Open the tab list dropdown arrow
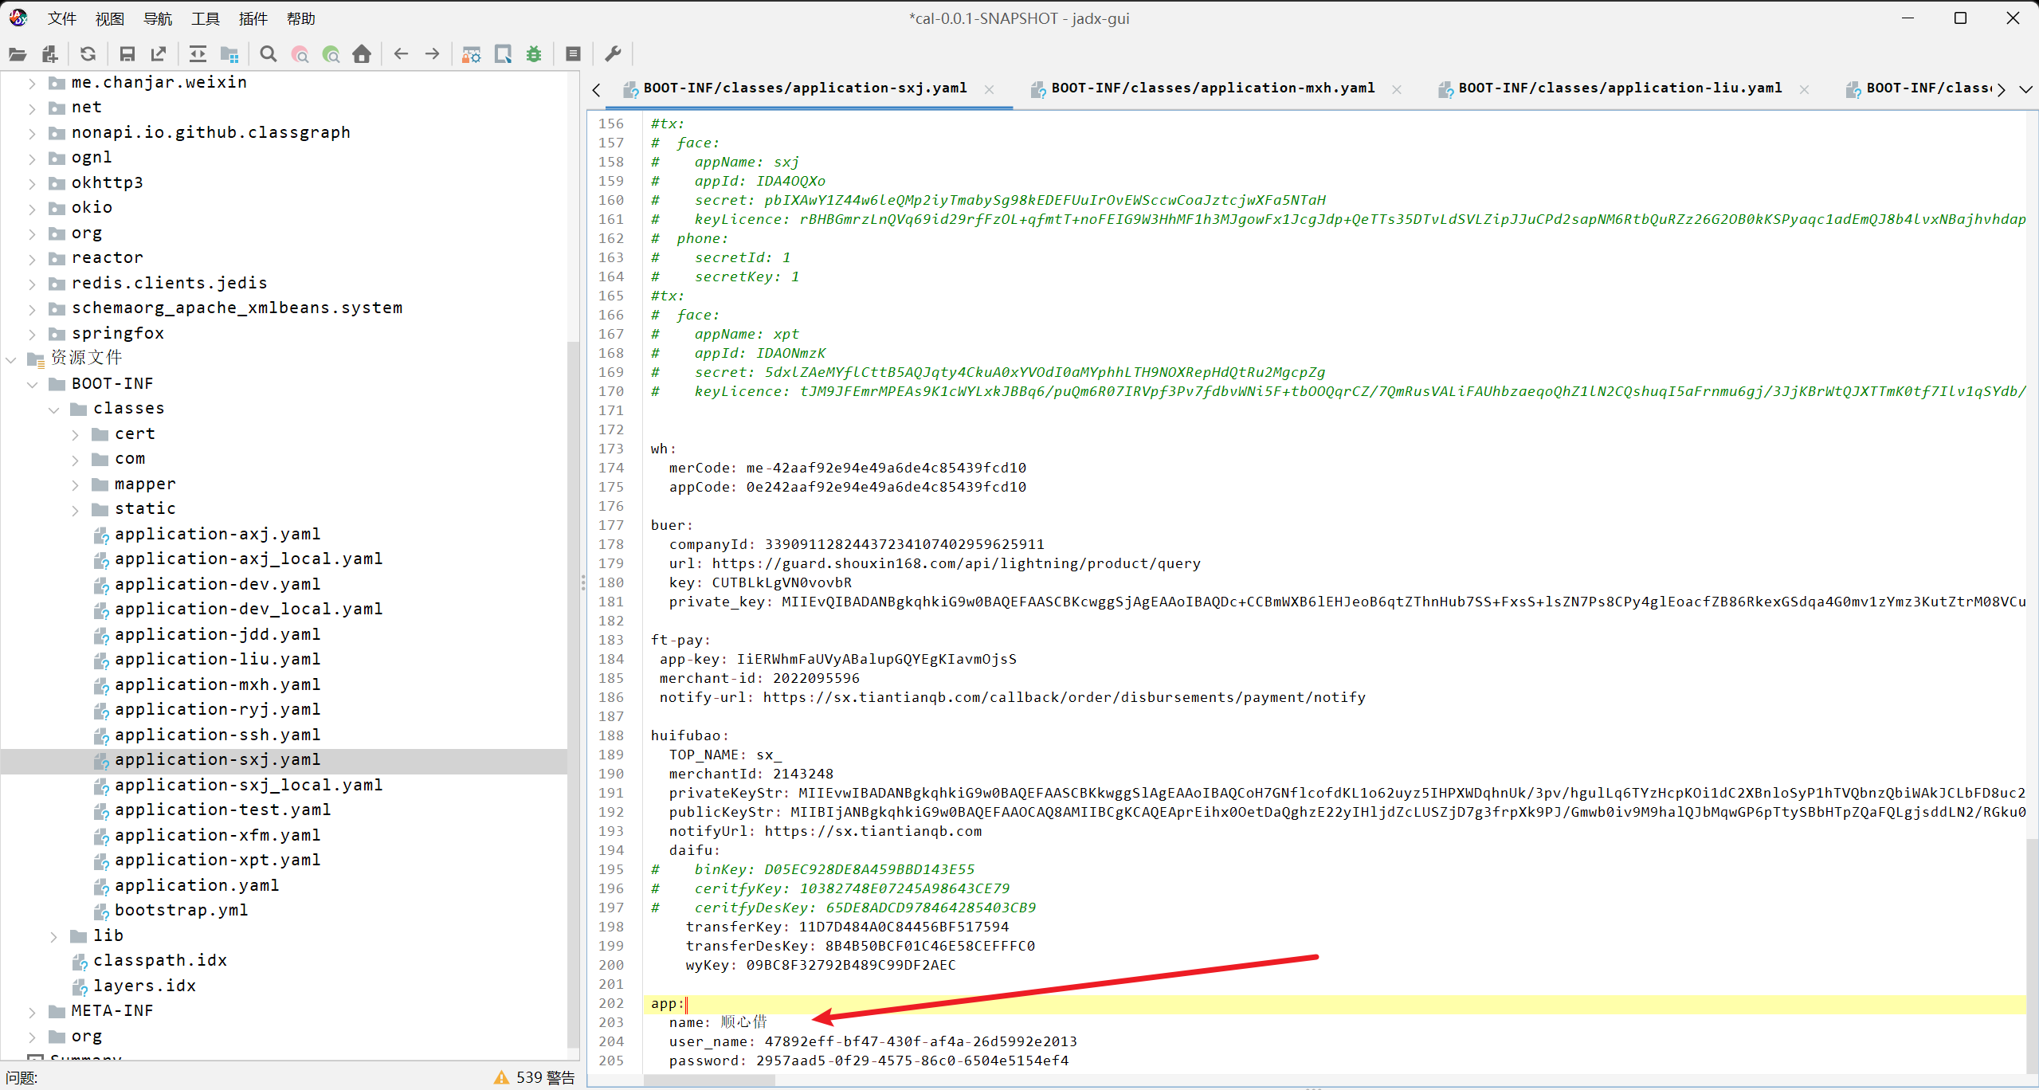This screenshot has width=2039, height=1090. (2025, 89)
